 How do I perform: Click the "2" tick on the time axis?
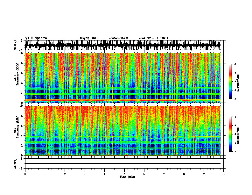65,174
